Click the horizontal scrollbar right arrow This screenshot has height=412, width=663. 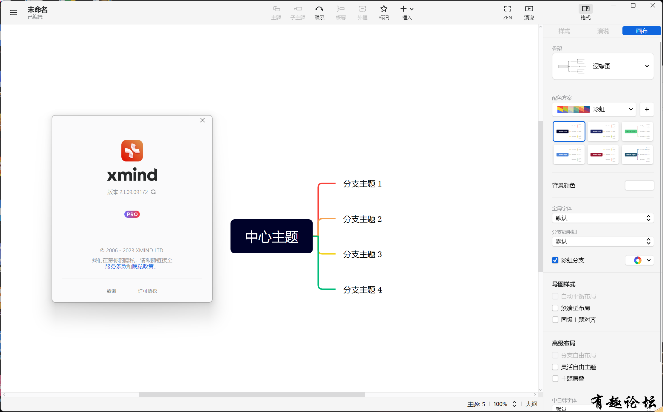[535, 395]
